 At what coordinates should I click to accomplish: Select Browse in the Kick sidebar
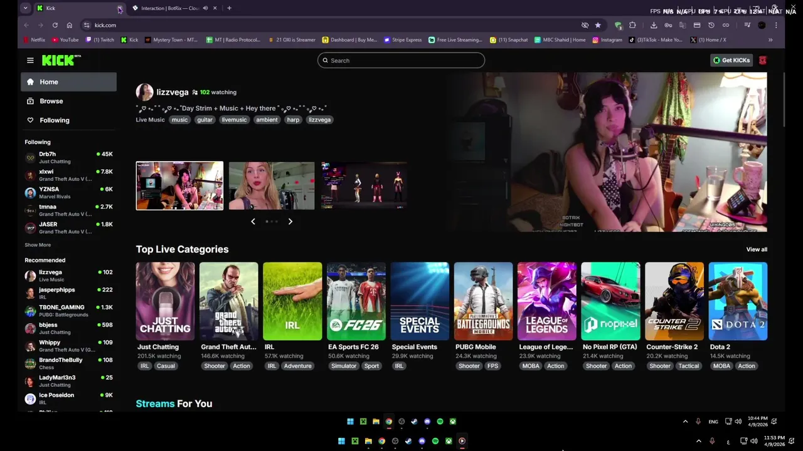click(x=68, y=101)
